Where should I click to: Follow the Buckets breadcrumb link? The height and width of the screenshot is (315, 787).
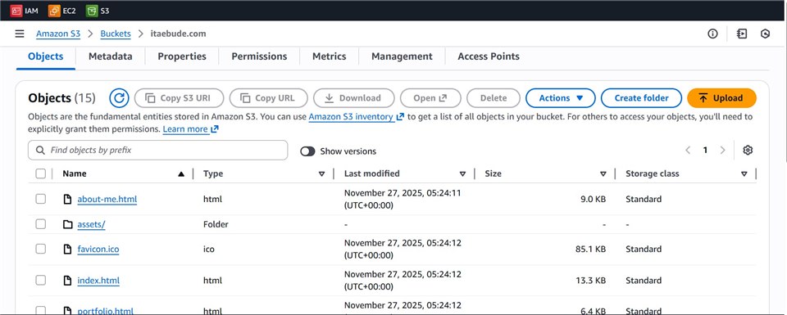[116, 34]
